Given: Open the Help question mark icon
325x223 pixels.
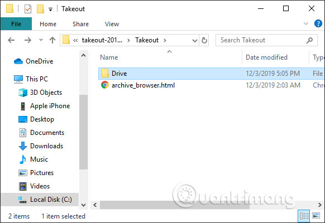Looking at the screenshot, I should (x=318, y=23).
